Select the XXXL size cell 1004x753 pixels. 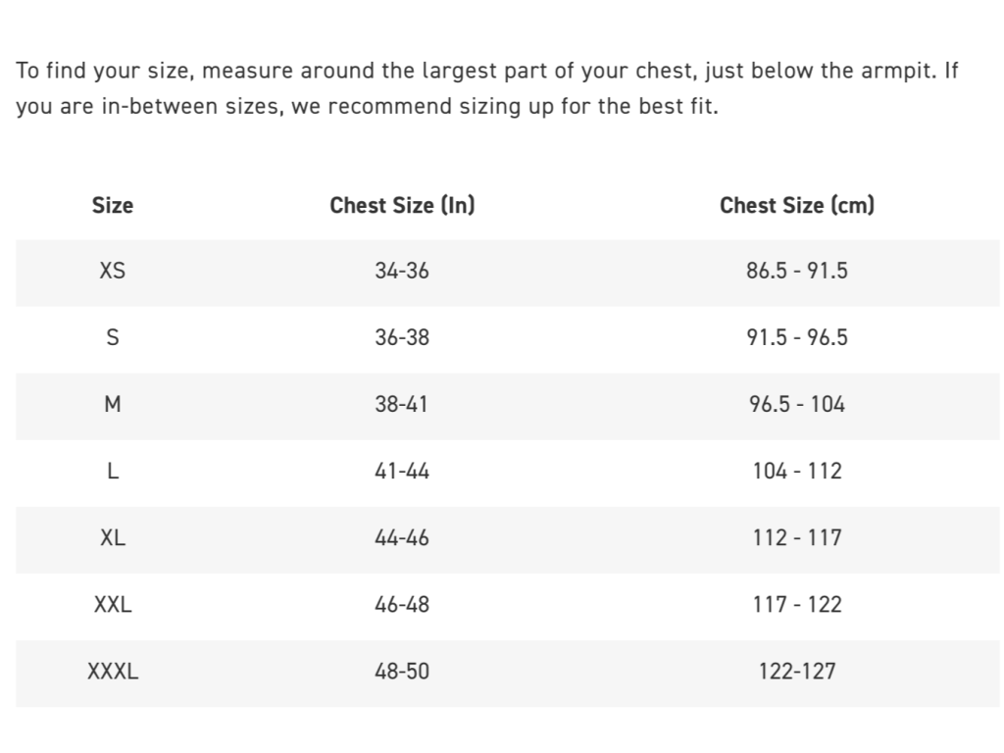(113, 672)
